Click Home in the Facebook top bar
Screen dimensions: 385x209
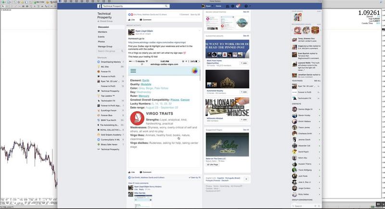218,6
